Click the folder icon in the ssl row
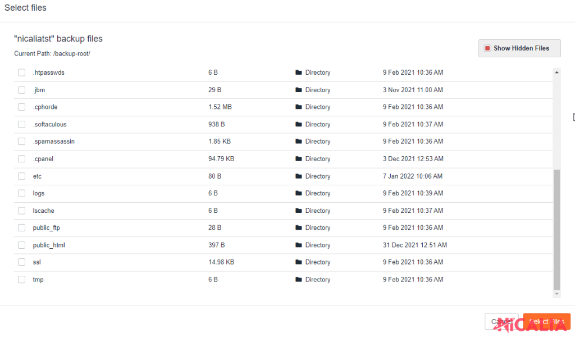This screenshot has height=337, width=575. 299,262
